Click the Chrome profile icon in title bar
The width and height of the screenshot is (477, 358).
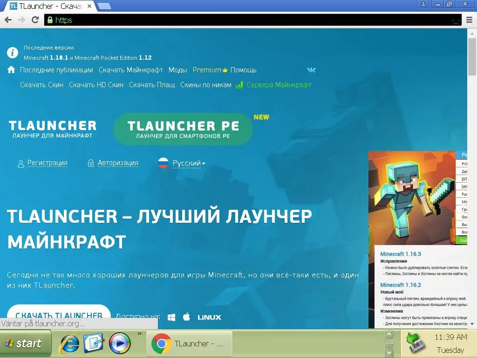[423, 4]
